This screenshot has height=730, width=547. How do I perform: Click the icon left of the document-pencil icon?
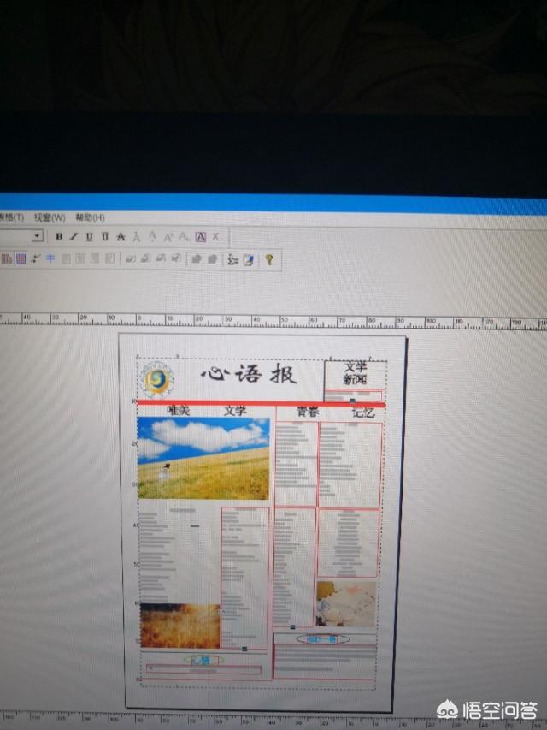click(x=232, y=259)
